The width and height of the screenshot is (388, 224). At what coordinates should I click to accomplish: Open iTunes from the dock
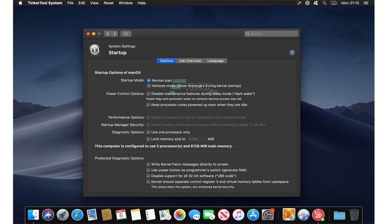tap(238, 215)
